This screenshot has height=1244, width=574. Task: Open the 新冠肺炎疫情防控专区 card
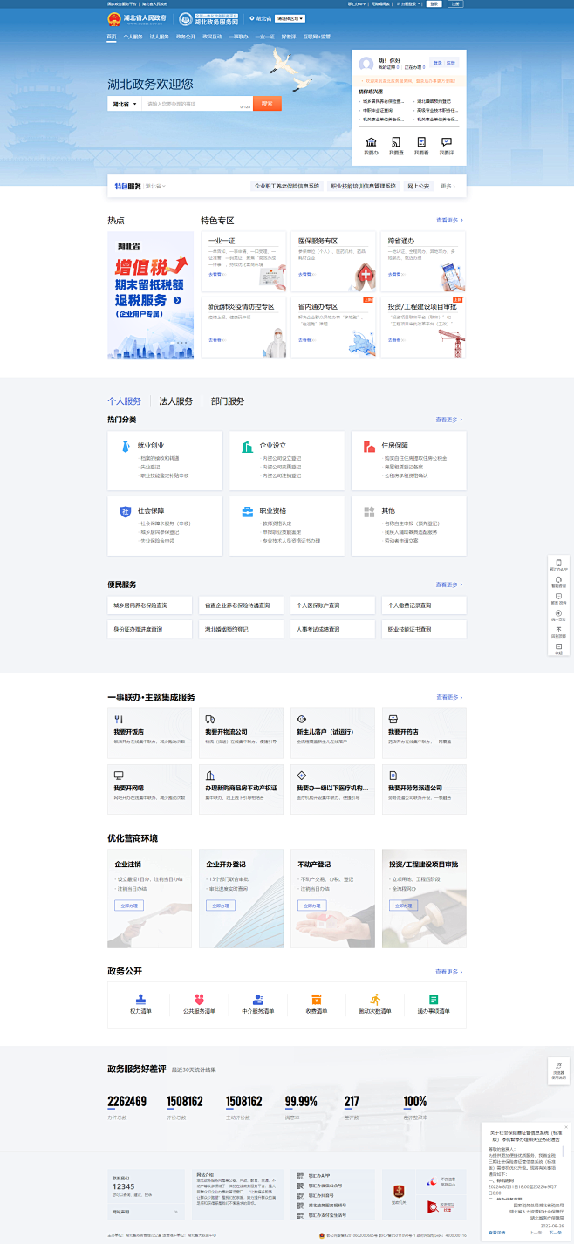click(x=243, y=327)
